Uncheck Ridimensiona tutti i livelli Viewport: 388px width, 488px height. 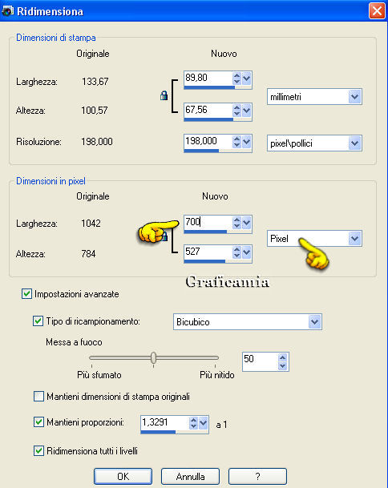pos(38,450)
